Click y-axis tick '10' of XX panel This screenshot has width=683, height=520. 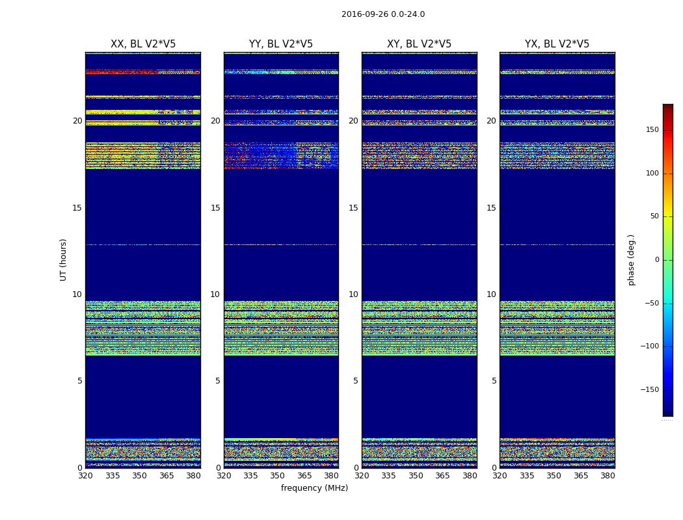tap(77, 294)
